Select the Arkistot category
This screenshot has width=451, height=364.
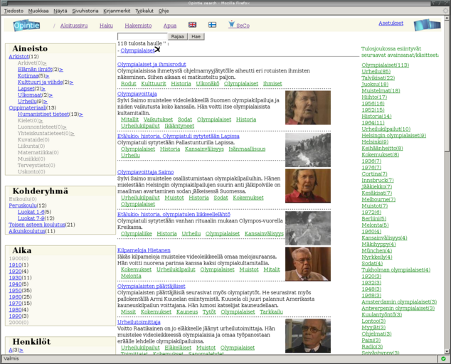(x=18, y=56)
